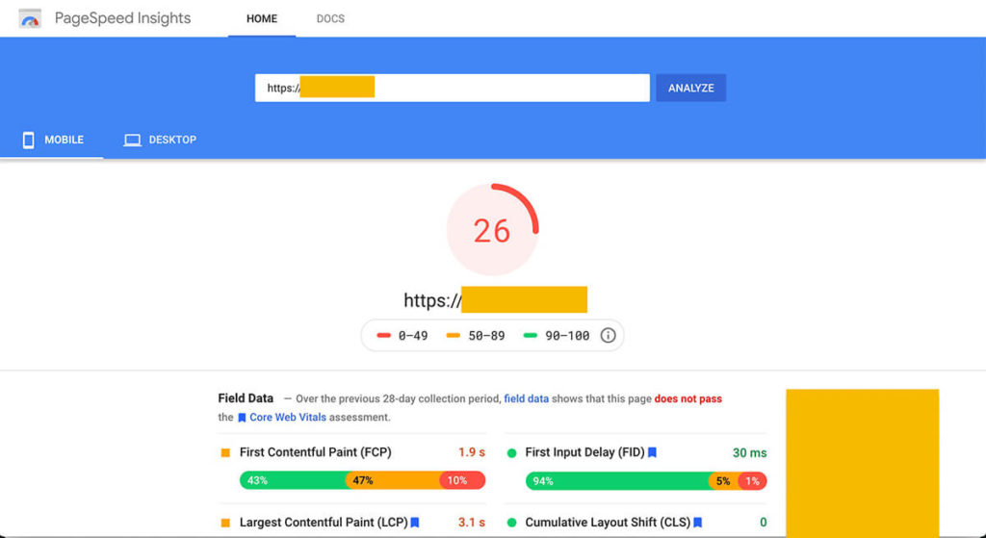Click the bookmark icon beside Cumulative Layout Shift
Viewport: 986px width, 538px height.
coord(698,523)
